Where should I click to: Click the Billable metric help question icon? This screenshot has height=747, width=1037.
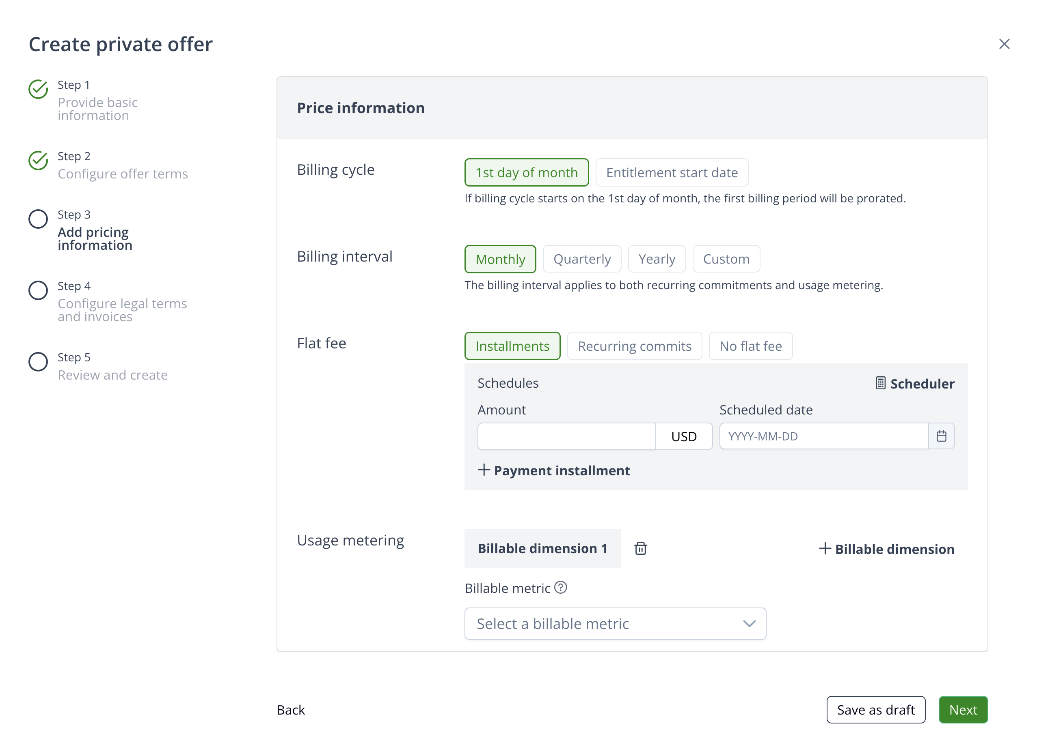click(x=561, y=587)
